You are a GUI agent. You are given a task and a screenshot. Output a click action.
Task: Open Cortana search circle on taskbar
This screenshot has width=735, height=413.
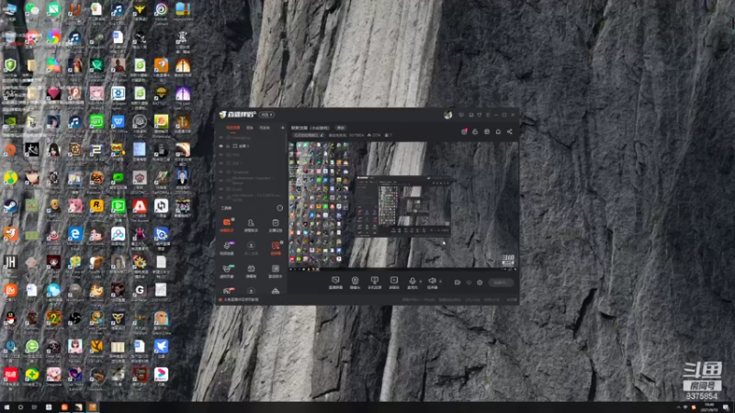[20, 407]
